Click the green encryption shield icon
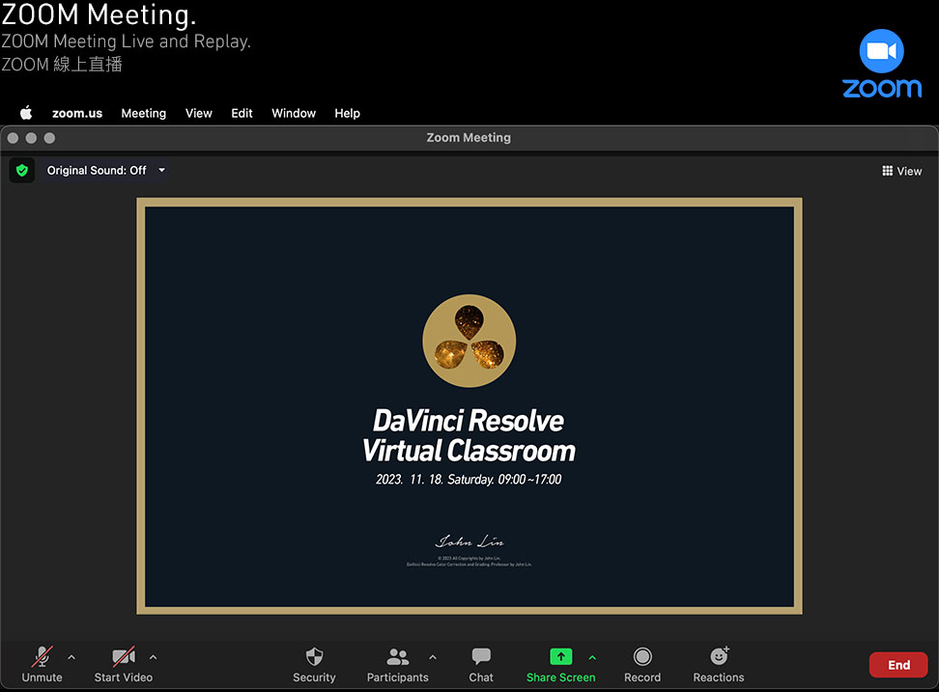 [x=22, y=171]
